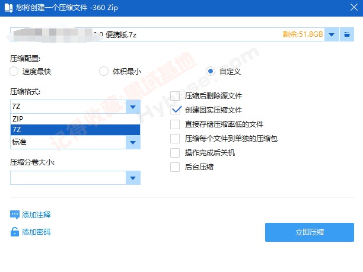Open the folder browse icon for output path
Viewport: 363px width, 272px height.
[x=347, y=34]
